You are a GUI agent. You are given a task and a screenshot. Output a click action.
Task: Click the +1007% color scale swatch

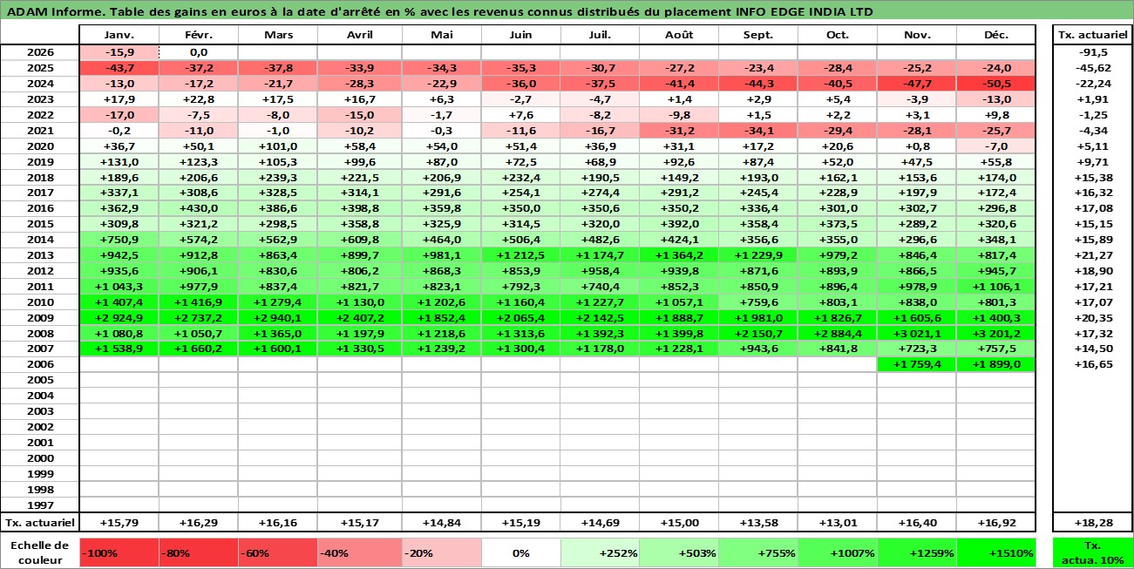click(x=838, y=552)
